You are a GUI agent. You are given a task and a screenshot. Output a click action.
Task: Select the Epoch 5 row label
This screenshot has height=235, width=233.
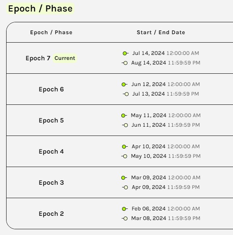click(x=51, y=121)
